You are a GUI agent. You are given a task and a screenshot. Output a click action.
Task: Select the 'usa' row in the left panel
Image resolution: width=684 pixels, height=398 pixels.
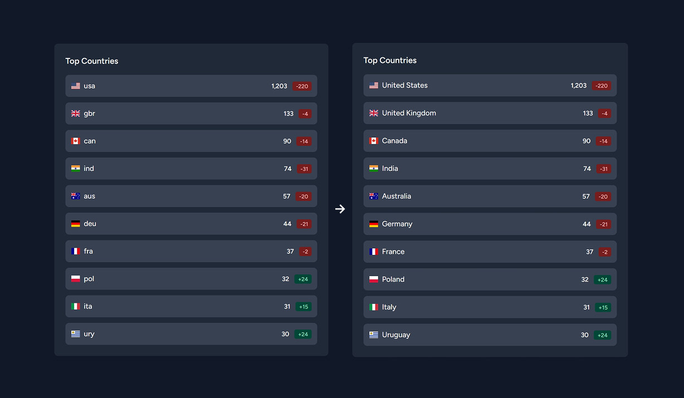191,86
